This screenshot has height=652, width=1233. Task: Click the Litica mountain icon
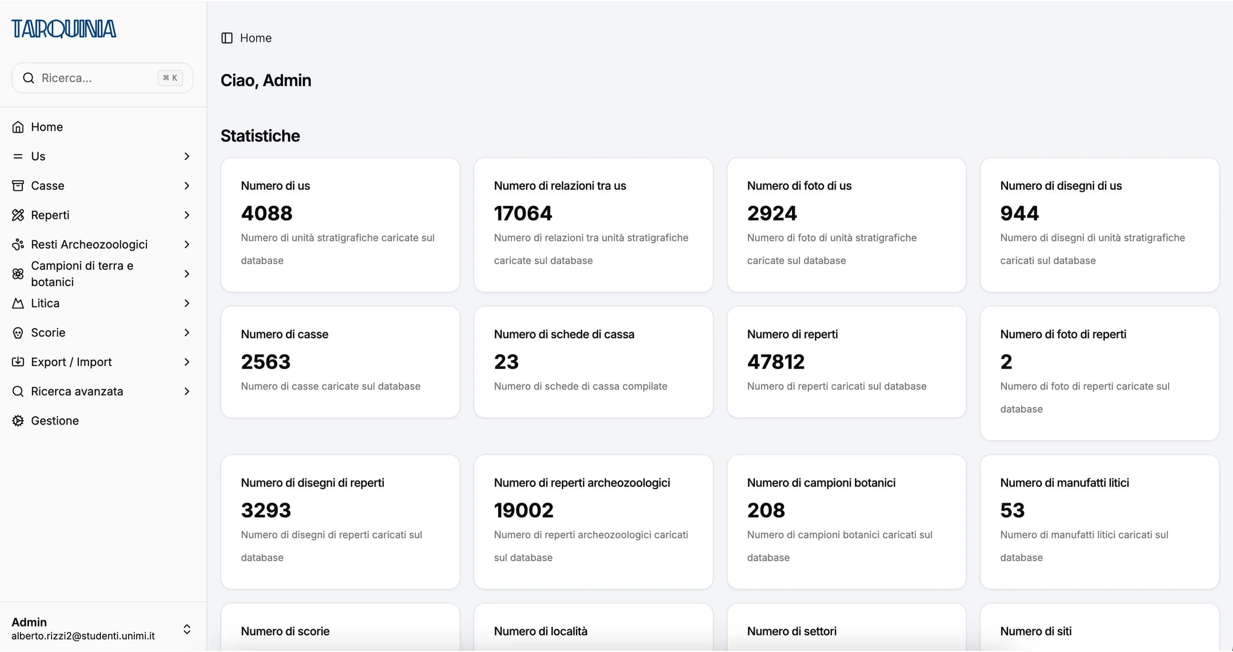(x=18, y=303)
